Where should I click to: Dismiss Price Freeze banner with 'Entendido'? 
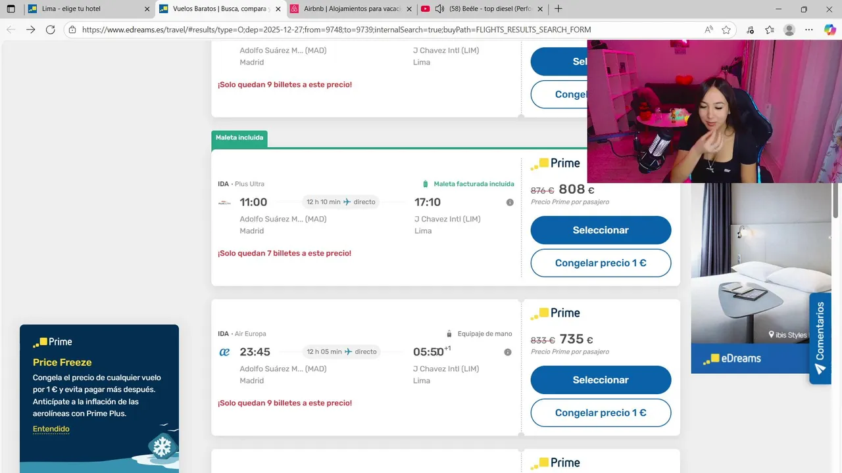pyautogui.click(x=51, y=429)
